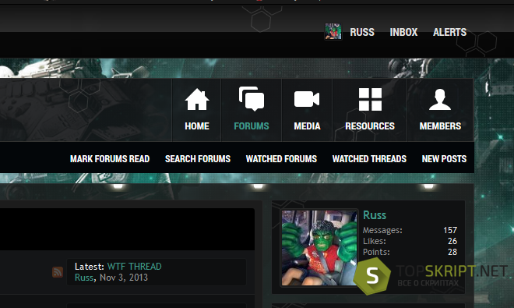View New Posts
The width and height of the screenshot is (514, 308).
tap(444, 159)
